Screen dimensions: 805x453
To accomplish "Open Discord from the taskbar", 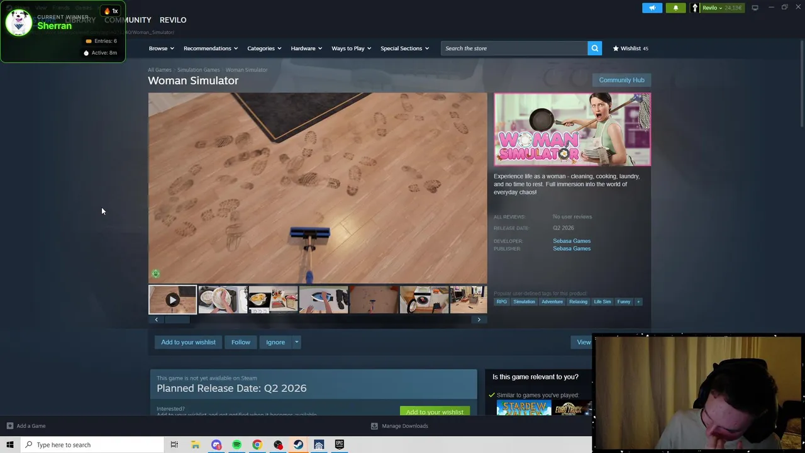I will click(x=216, y=445).
